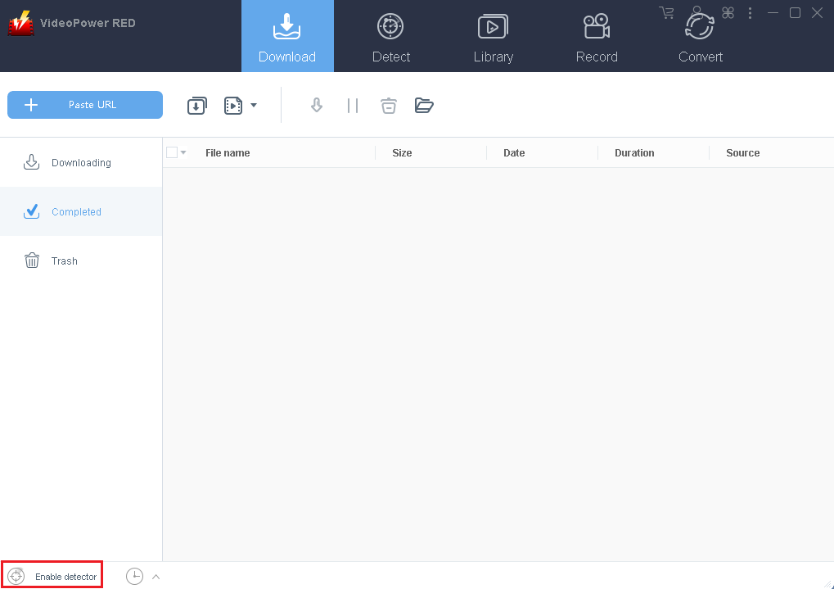Expand the chevron next to the clock
834x589 pixels.
156,577
